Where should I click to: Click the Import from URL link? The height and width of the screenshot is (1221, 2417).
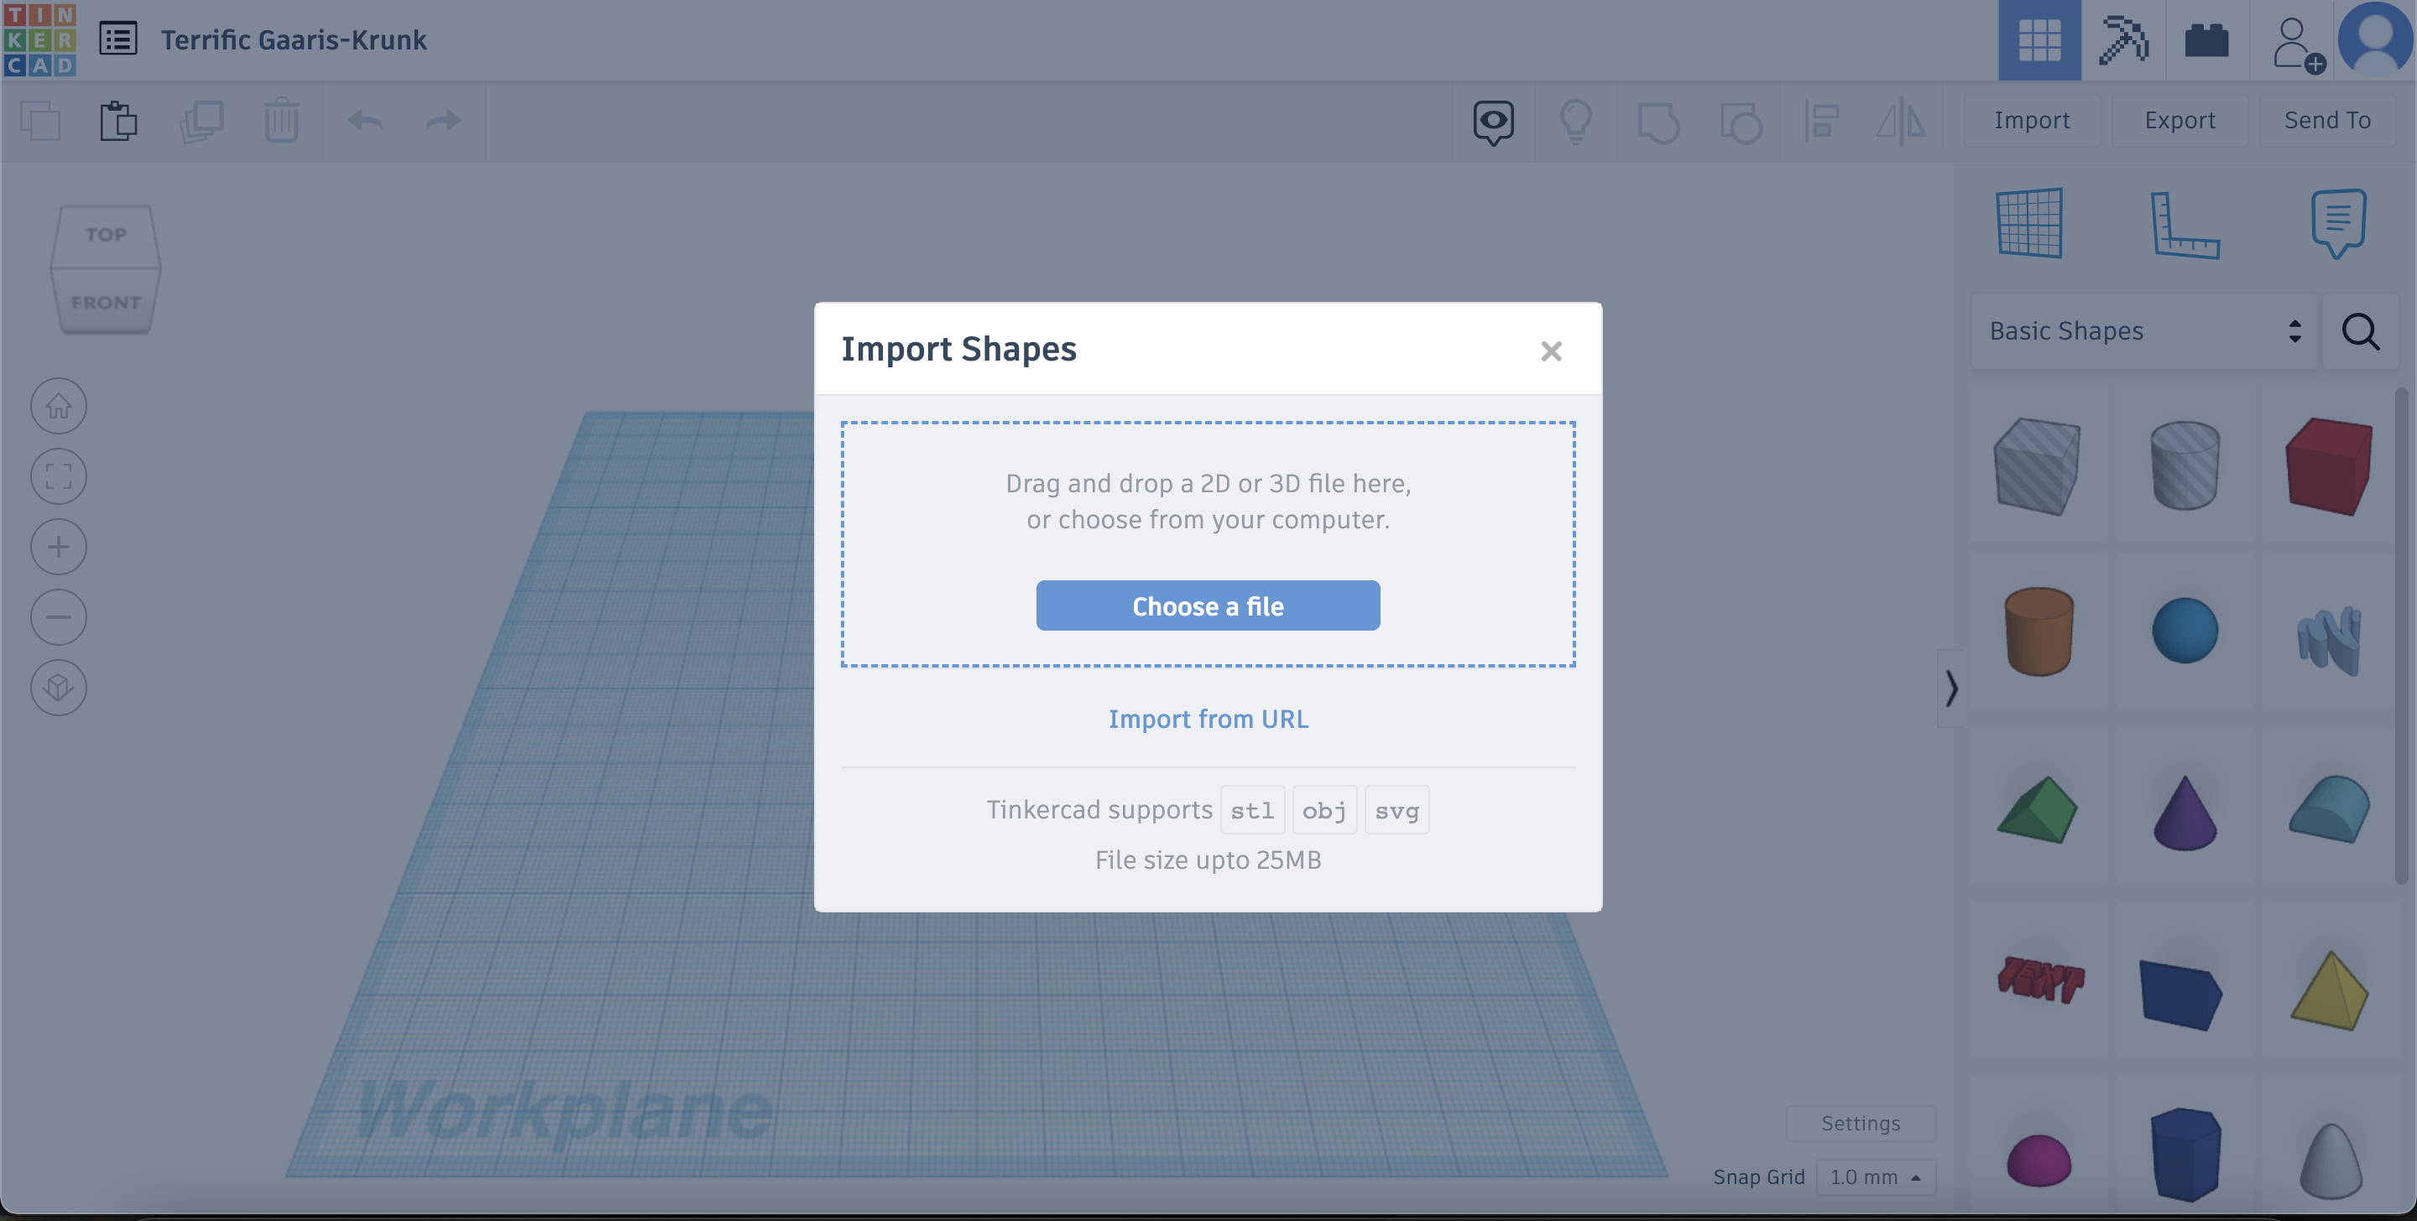pyautogui.click(x=1208, y=719)
